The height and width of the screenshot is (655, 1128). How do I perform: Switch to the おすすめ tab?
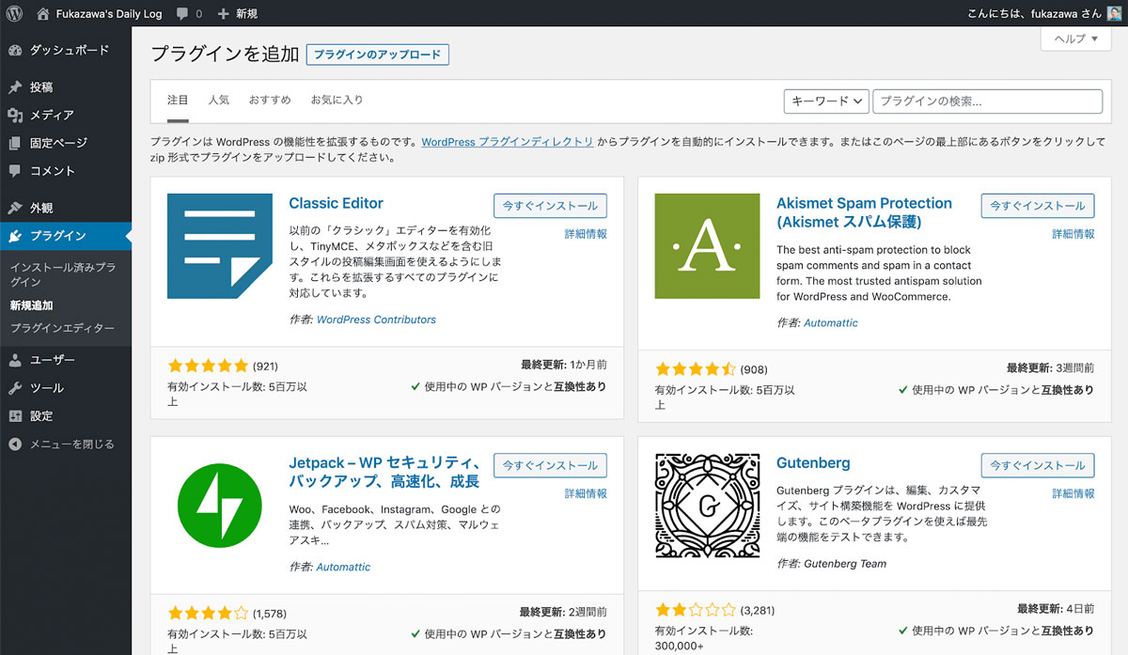click(270, 100)
